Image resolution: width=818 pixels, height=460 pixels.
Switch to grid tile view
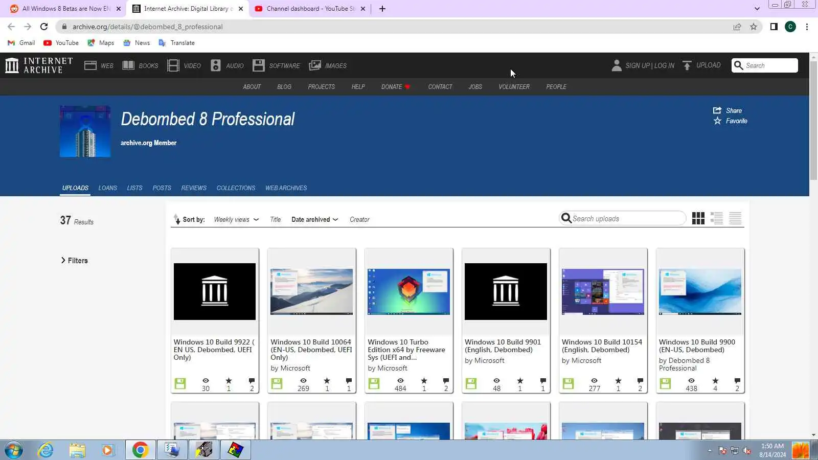coord(698,218)
